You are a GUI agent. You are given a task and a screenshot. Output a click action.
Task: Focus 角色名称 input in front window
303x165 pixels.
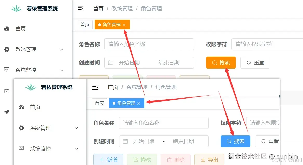click(164, 123)
